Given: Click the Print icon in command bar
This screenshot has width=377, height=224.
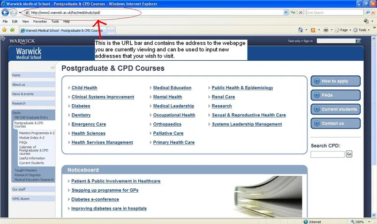Looking at the screenshot, I should pos(325,30).
